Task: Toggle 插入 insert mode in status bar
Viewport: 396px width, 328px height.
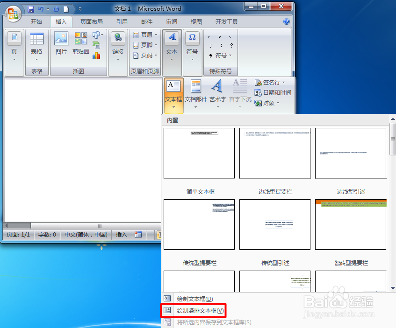Action: [121, 235]
